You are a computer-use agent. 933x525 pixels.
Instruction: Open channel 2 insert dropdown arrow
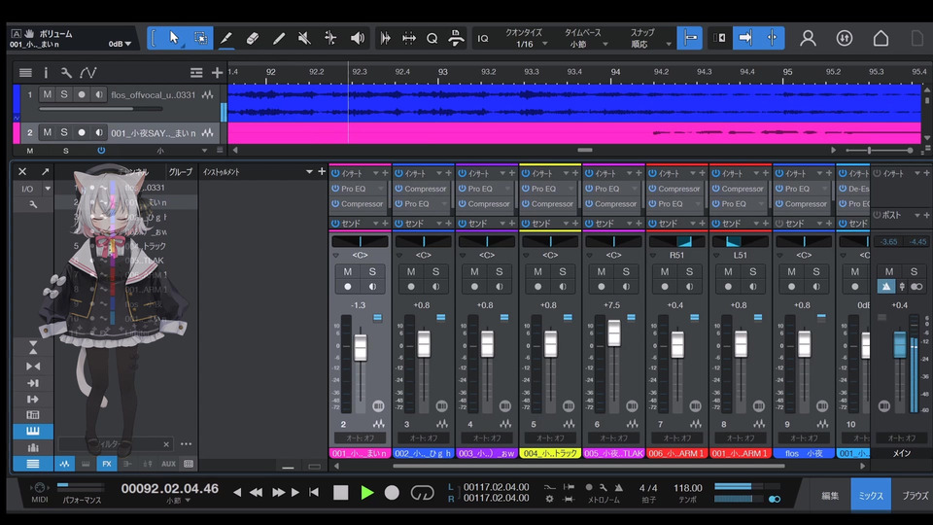pyautogui.click(x=375, y=173)
